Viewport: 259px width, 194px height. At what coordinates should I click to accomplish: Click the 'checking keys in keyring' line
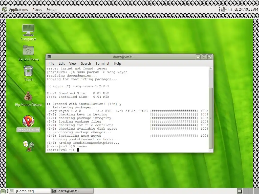pos(77,114)
